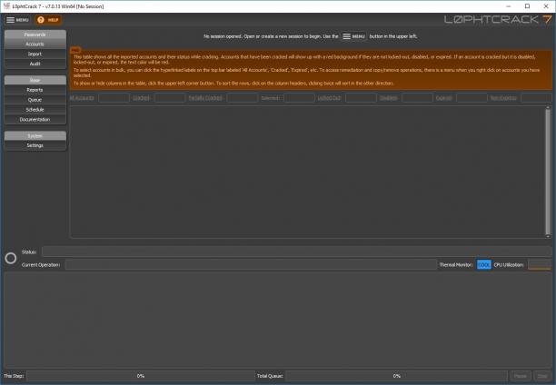
Task: Click the Total Queue progress bar
Action: pyautogui.click(x=396, y=376)
